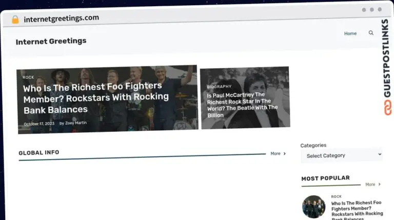Open the Foo Fighters featured article headline
The height and width of the screenshot is (220, 394).
[x=96, y=98]
